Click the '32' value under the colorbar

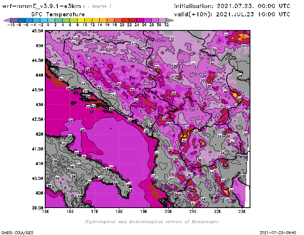(x=166, y=25)
